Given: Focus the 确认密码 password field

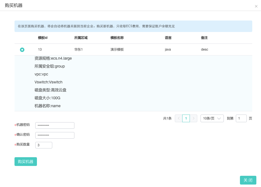Looking at the screenshot, I should point(55,135).
